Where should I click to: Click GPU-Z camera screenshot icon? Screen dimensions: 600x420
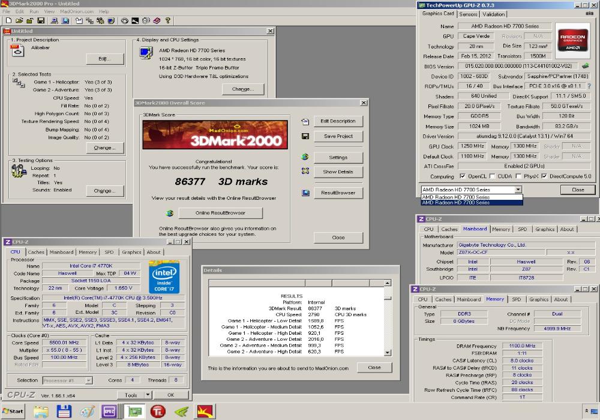590,13
